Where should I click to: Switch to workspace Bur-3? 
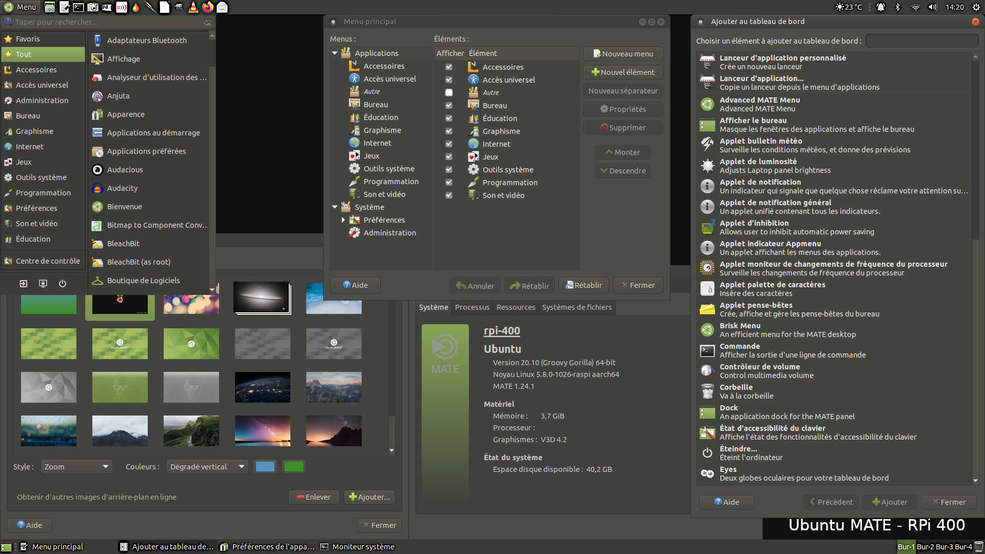tap(945, 547)
